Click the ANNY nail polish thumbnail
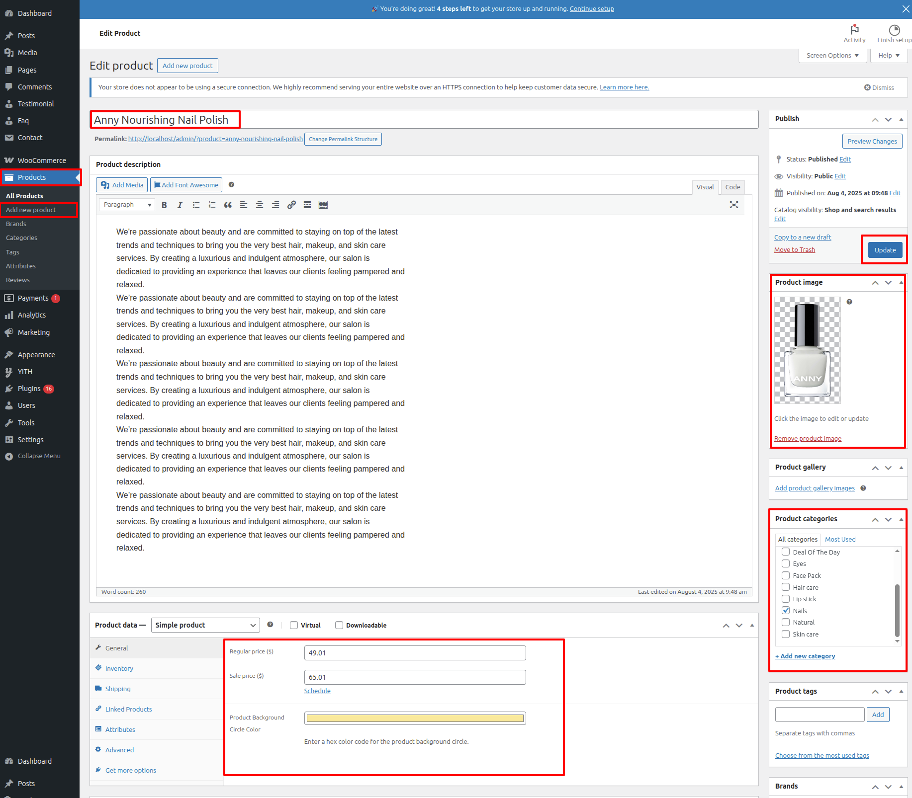The image size is (912, 798). point(807,350)
